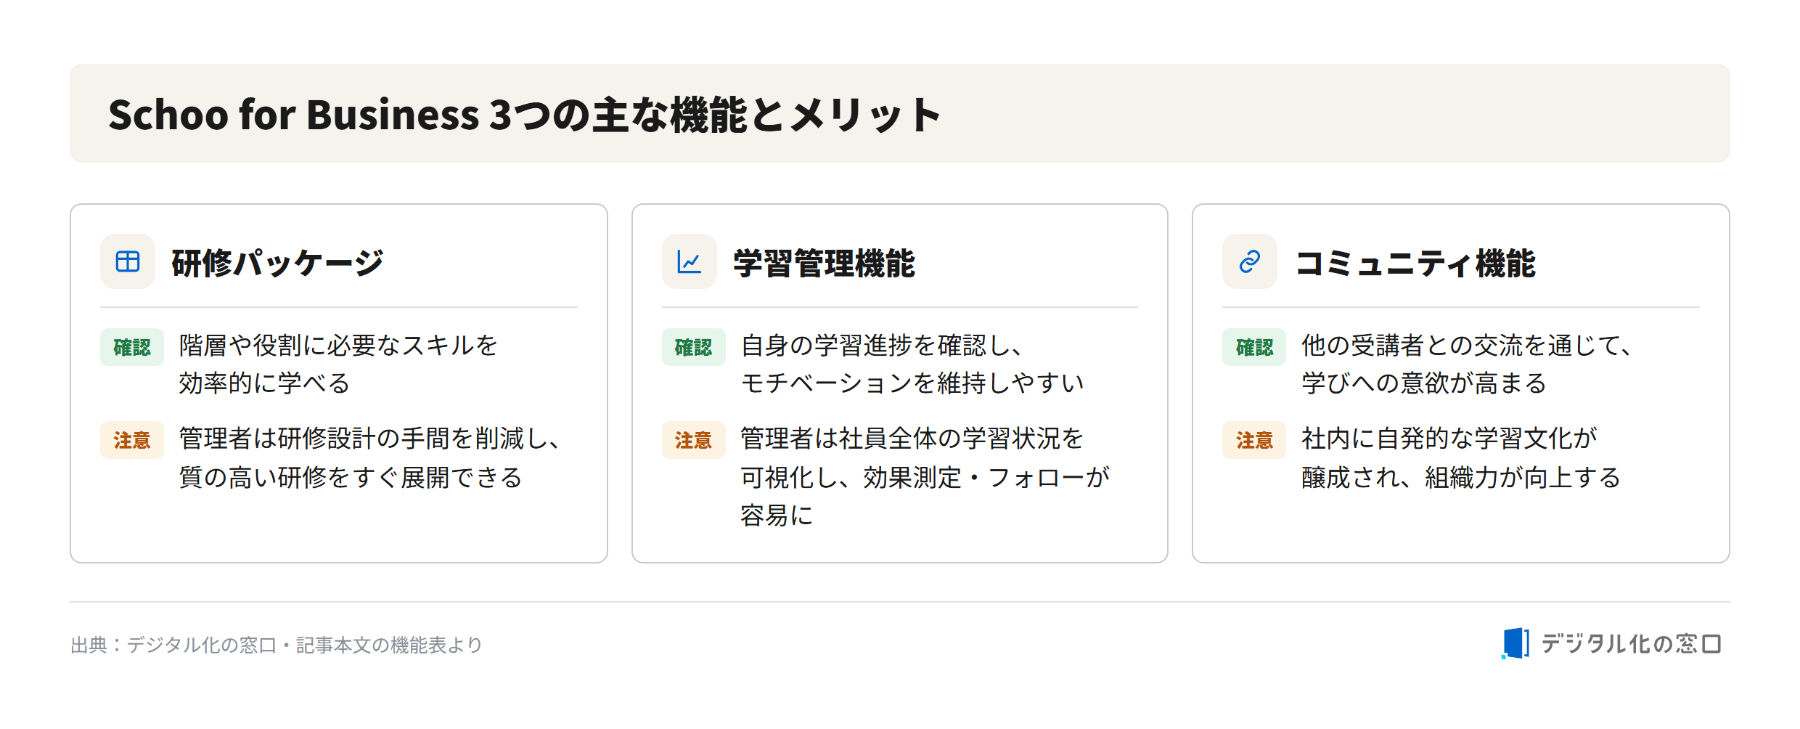Click the green 確認 badge in 学習管理機能 card

click(x=693, y=347)
